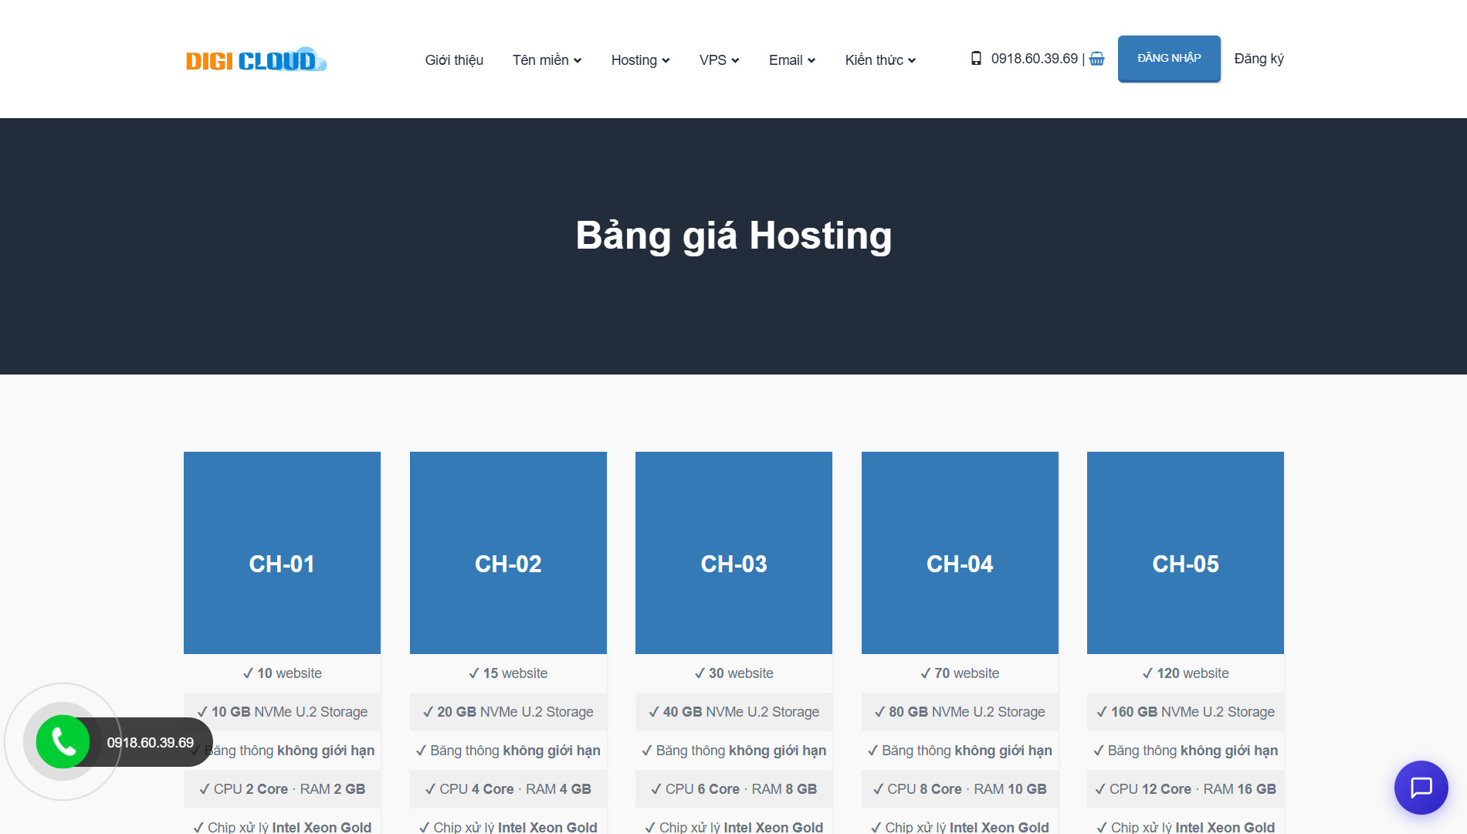Viewport: 1467px width, 834px height.
Task: Click the Đăng ký link
Action: coord(1259,59)
